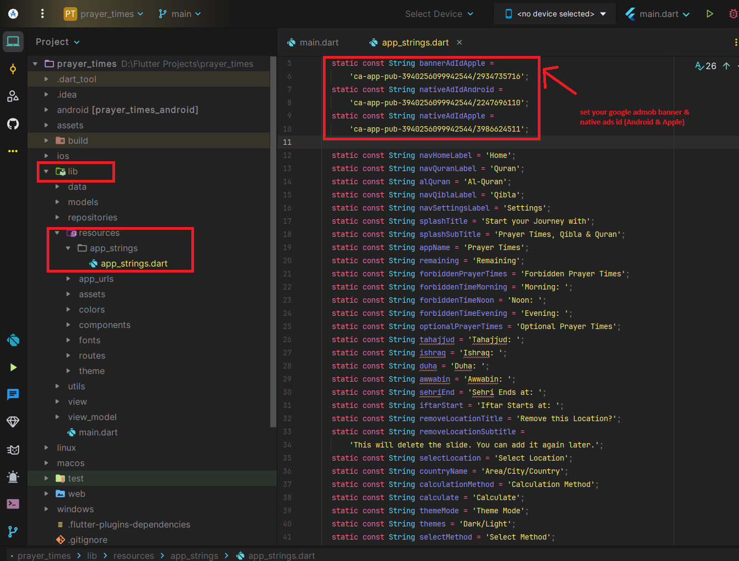Open the main.dart run configuration dropdown
Viewport: 739px width, 561px height.
(x=658, y=14)
